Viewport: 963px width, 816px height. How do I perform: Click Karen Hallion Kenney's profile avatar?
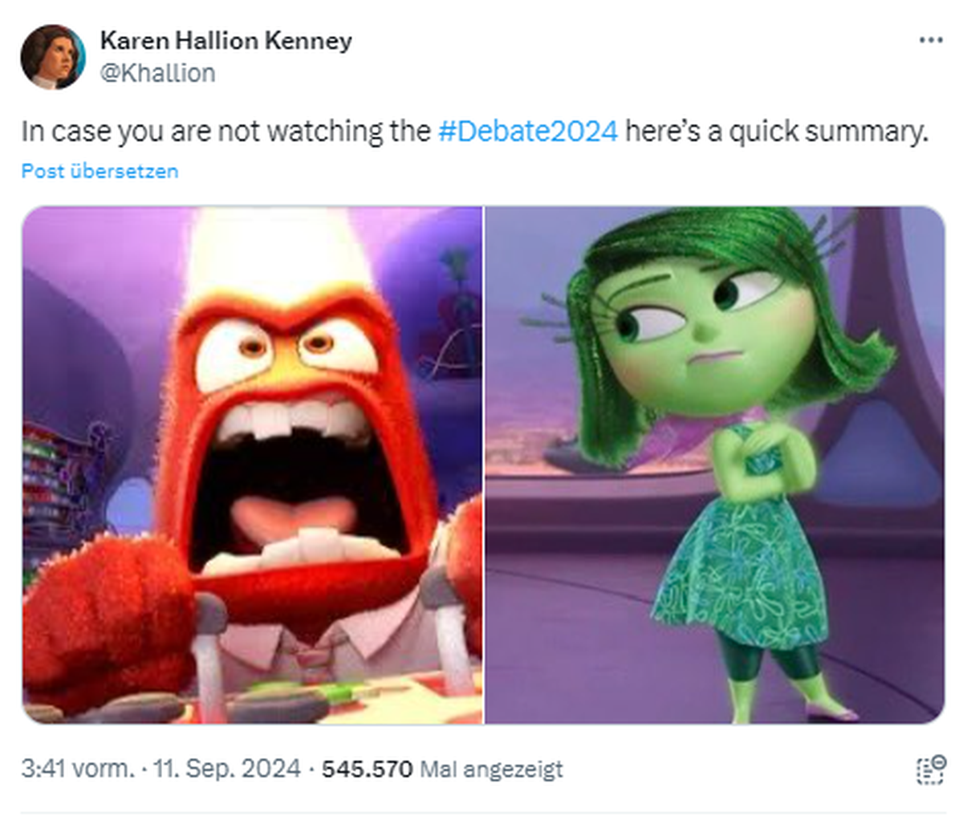coord(53,56)
